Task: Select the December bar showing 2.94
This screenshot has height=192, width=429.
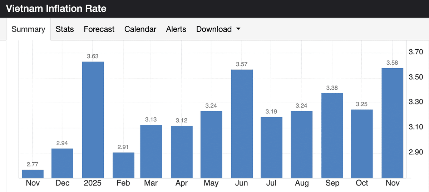Action: coord(63,163)
